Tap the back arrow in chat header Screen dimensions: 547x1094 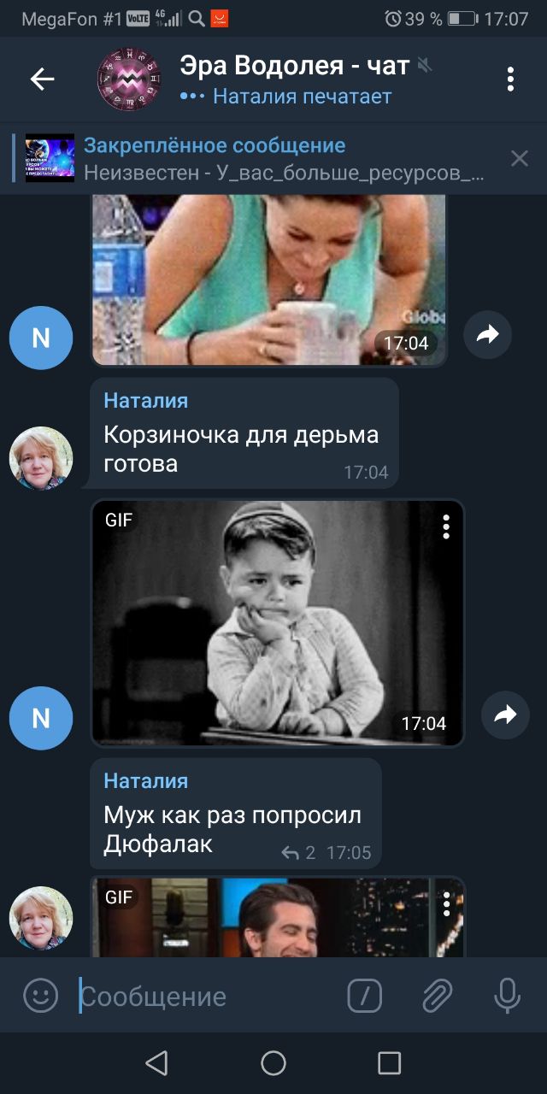(42, 79)
